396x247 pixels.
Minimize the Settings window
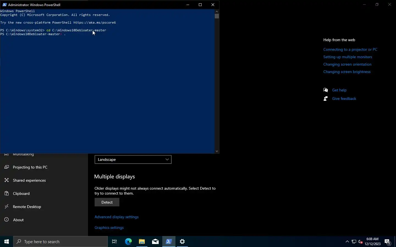[x=364, y=4]
